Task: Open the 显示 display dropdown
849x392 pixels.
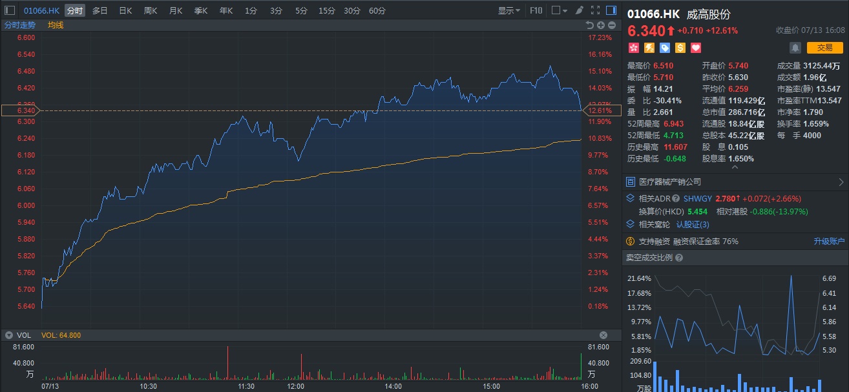Action: click(x=509, y=10)
